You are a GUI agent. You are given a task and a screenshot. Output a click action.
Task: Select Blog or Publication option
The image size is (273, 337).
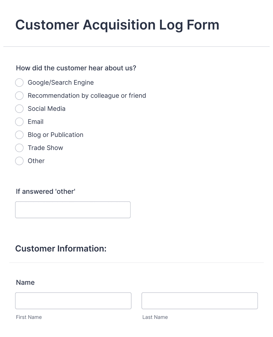pos(19,135)
